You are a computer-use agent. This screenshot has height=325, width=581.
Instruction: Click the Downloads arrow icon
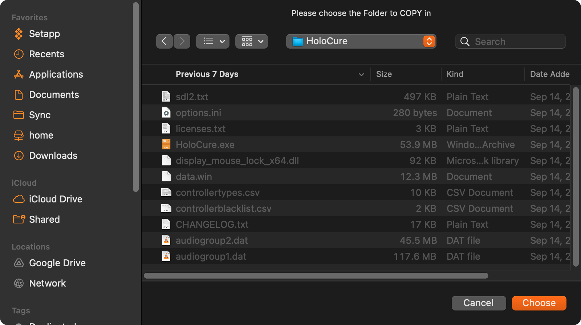coord(19,156)
